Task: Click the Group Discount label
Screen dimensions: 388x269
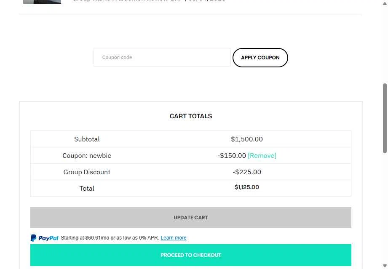Action: [x=87, y=172]
